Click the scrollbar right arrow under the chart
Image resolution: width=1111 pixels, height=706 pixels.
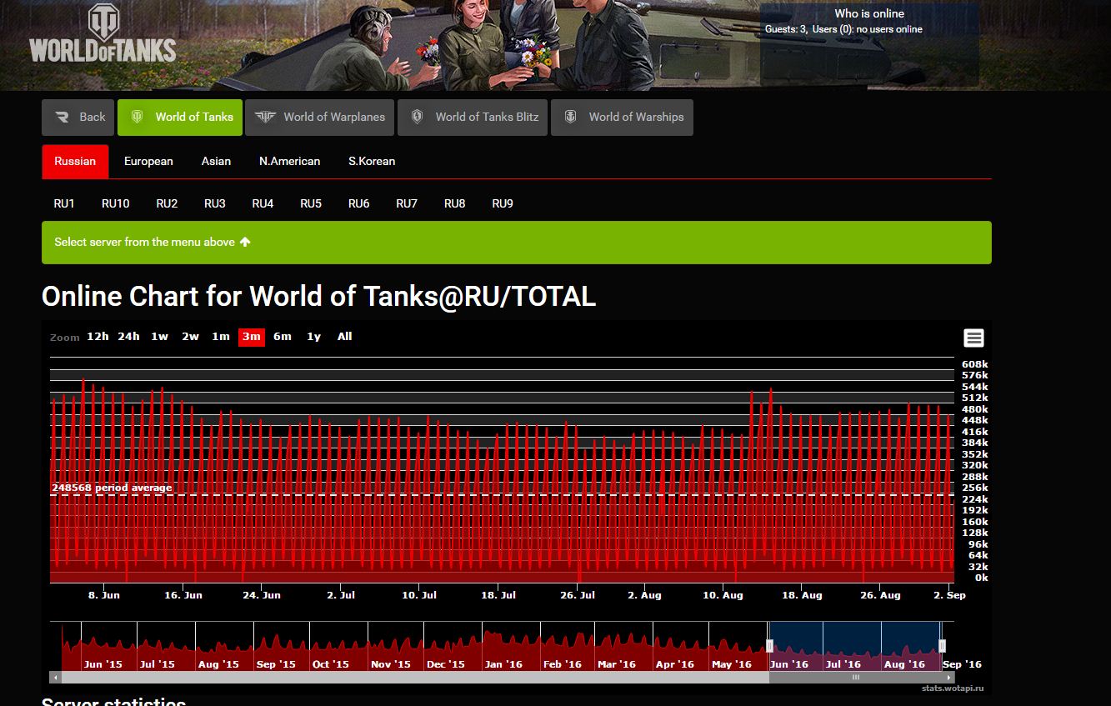point(949,678)
